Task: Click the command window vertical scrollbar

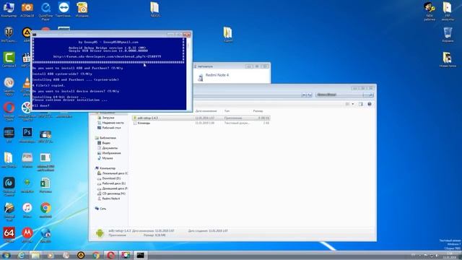Action: (189, 74)
